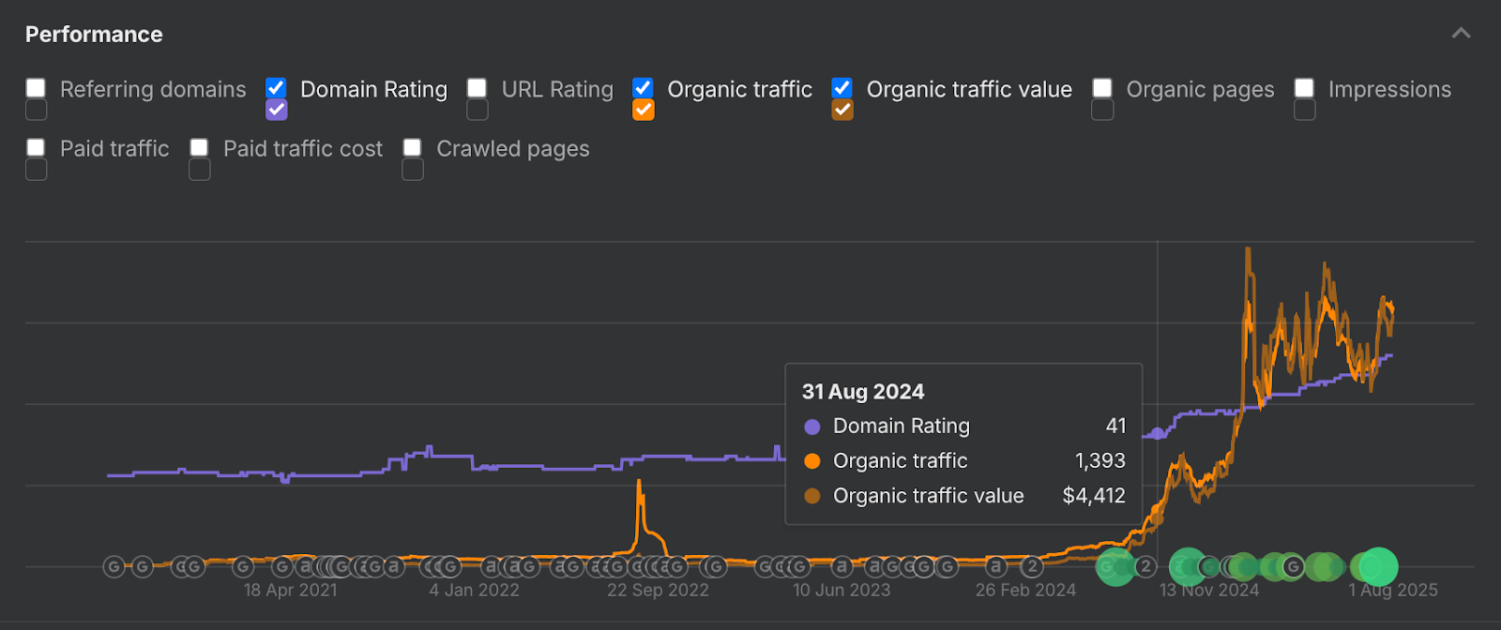1501x630 pixels.
Task: Select the leftmost G marker on the timeline
Action: click(114, 566)
